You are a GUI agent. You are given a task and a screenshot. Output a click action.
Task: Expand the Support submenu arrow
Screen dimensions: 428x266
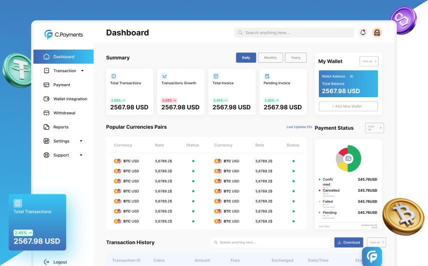81,155
